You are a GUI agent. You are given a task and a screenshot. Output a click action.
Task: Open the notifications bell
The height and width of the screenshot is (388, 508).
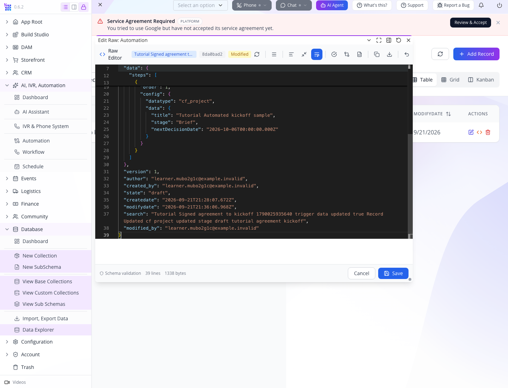(481, 5)
